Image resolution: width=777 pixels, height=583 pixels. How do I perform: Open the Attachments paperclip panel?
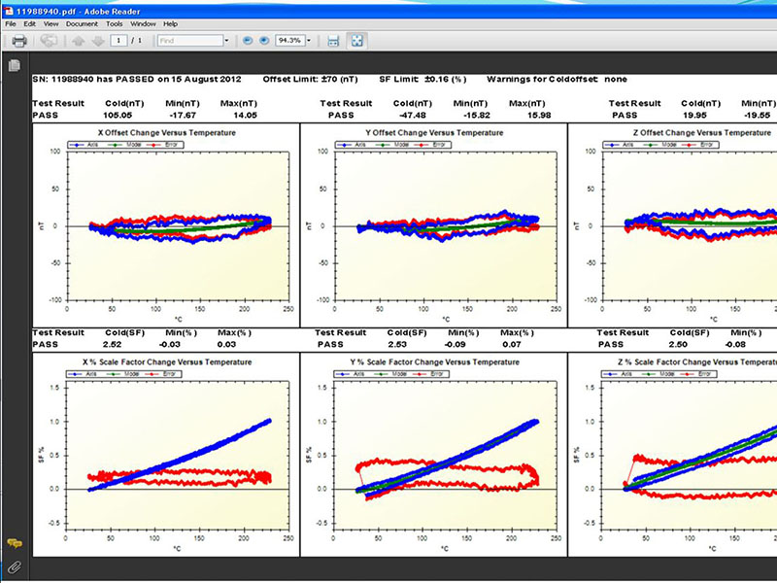point(15,566)
